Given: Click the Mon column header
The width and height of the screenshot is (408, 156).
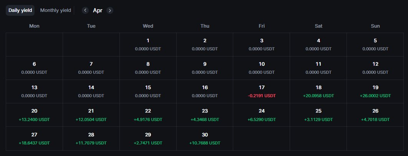Looking at the screenshot, I should click(34, 26).
